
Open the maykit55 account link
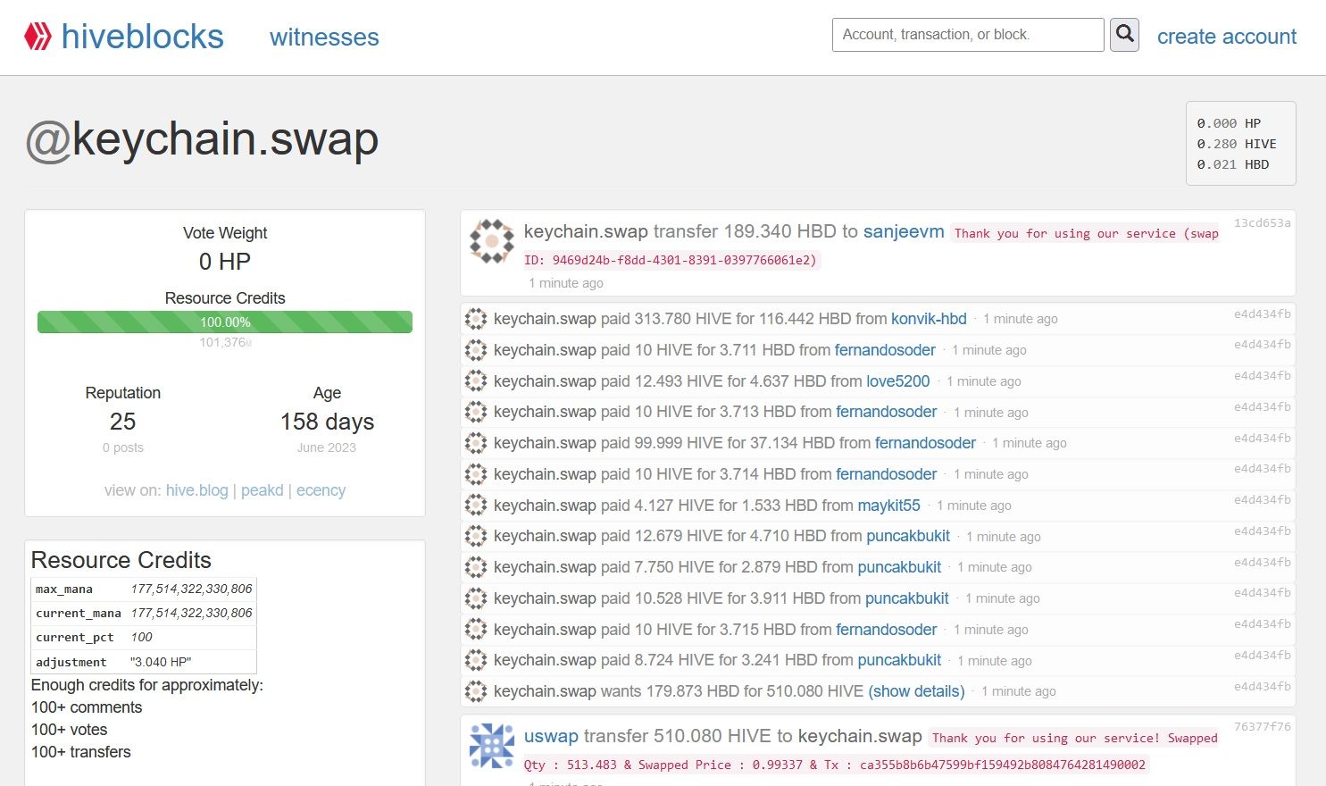coord(888,506)
